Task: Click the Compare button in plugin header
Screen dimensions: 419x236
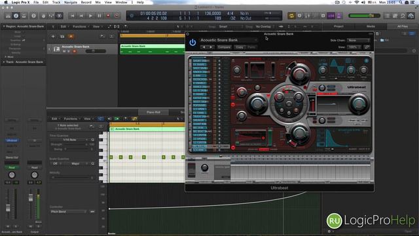Action: click(224, 47)
